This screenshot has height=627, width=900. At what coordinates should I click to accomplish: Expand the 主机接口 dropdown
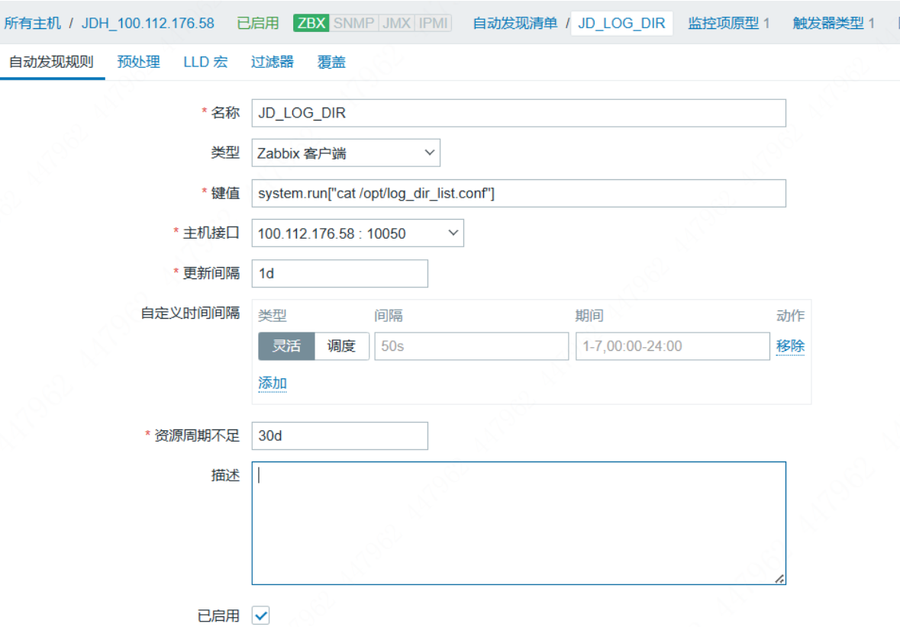point(357,233)
